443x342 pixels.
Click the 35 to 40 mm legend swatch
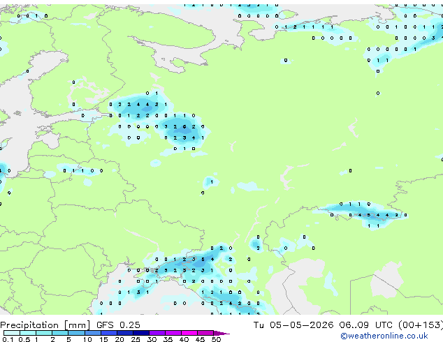pyautogui.click(x=173, y=333)
